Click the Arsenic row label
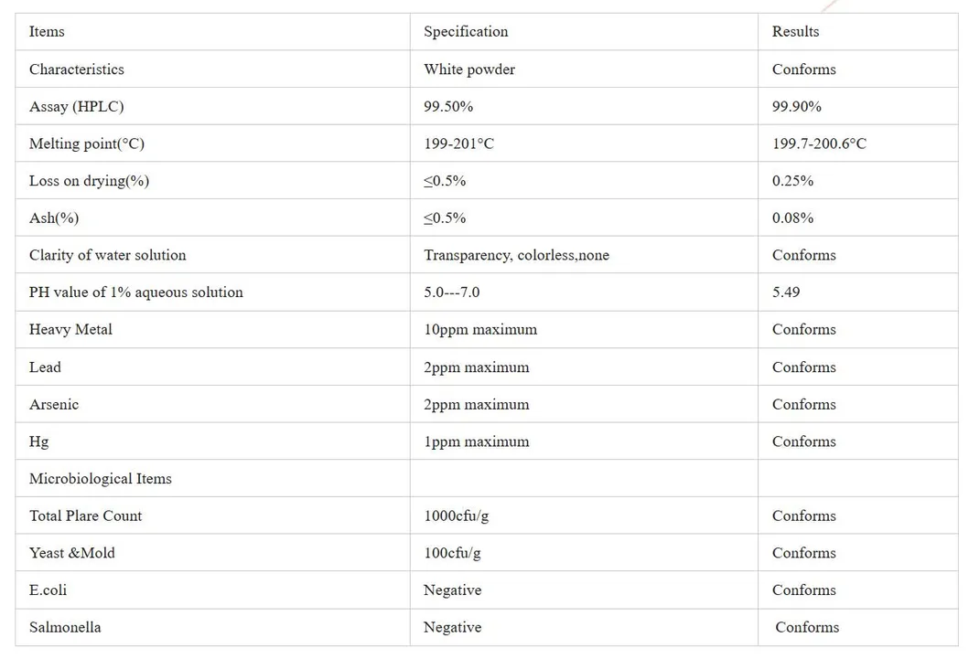Screen dimensions: 969x659 coord(54,404)
